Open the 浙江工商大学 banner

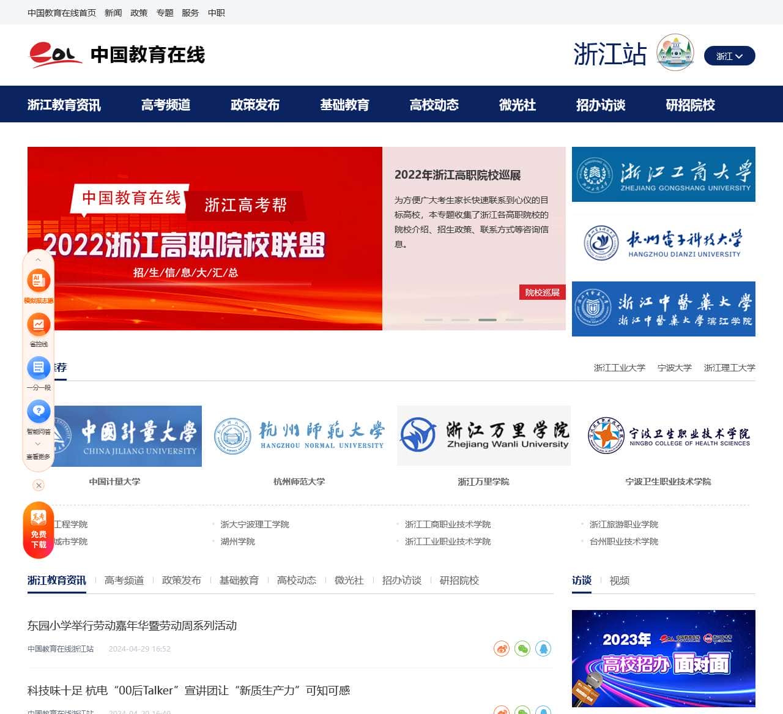click(x=664, y=174)
